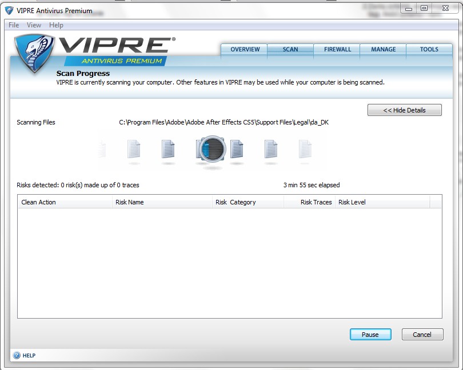This screenshot has height=370, width=463.
Task: Maximize the VIPRE window
Action: tap(424, 8)
